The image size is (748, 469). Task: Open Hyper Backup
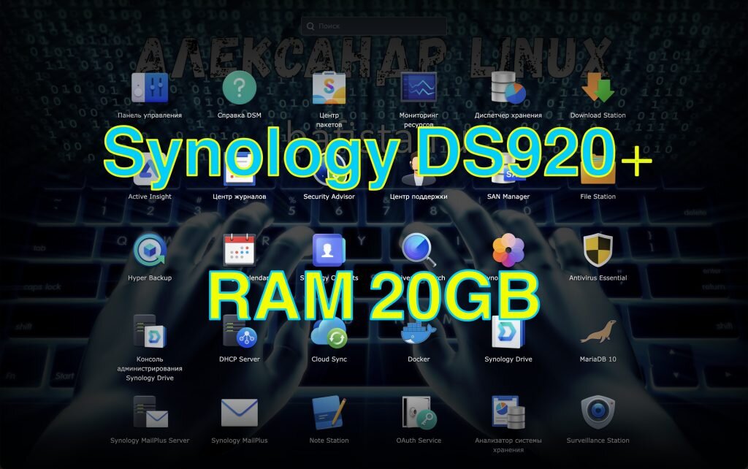click(150, 251)
